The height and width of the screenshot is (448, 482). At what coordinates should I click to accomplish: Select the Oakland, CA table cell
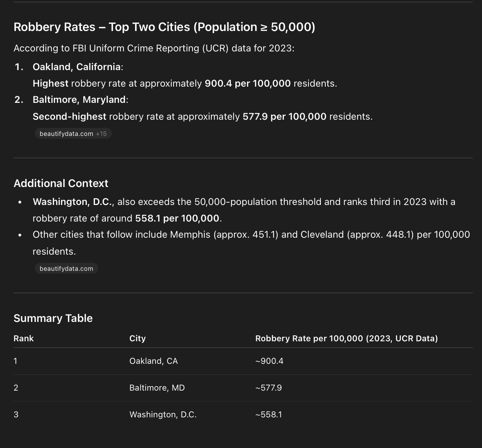coord(153,361)
